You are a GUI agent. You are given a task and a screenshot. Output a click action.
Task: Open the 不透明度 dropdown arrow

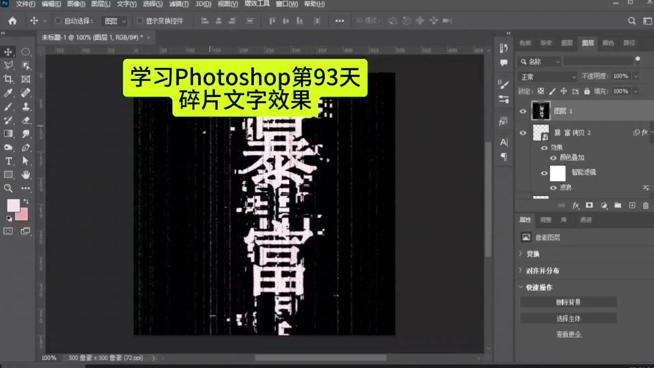636,76
